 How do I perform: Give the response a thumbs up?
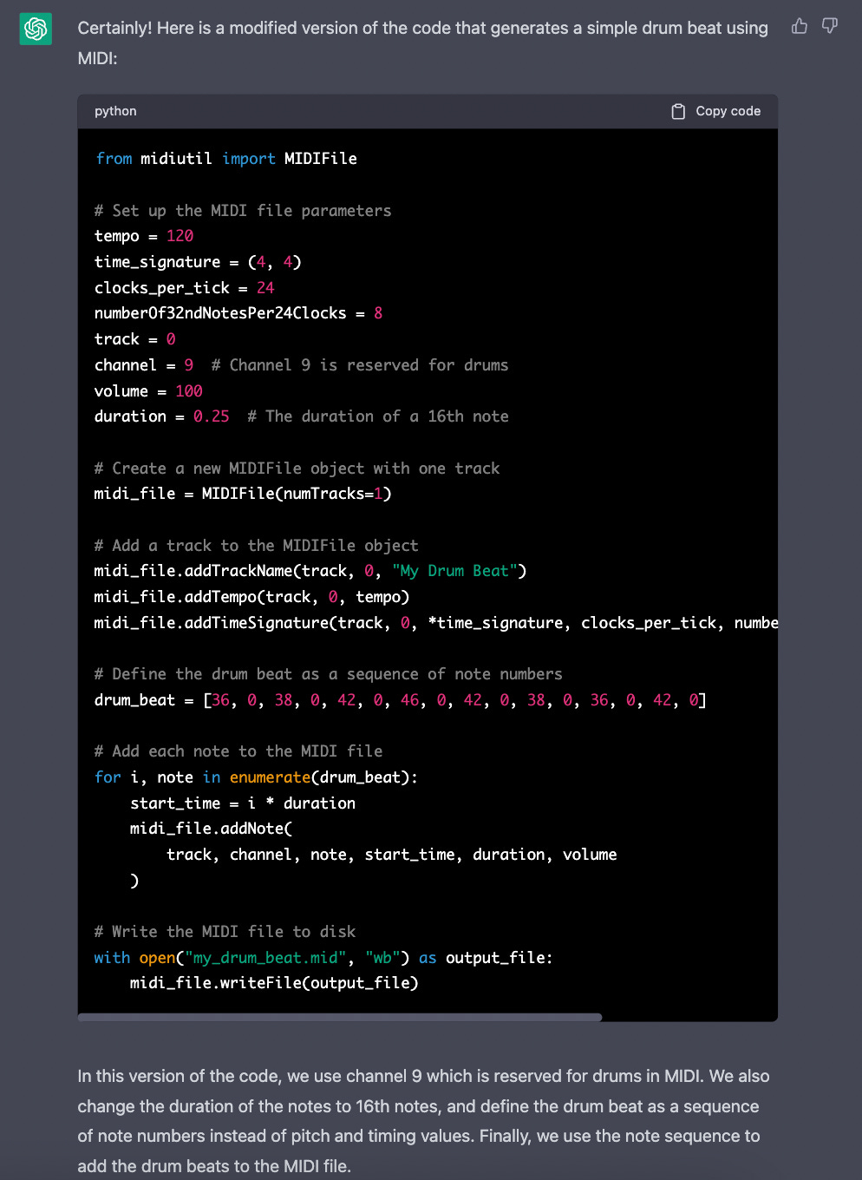pyautogui.click(x=800, y=26)
